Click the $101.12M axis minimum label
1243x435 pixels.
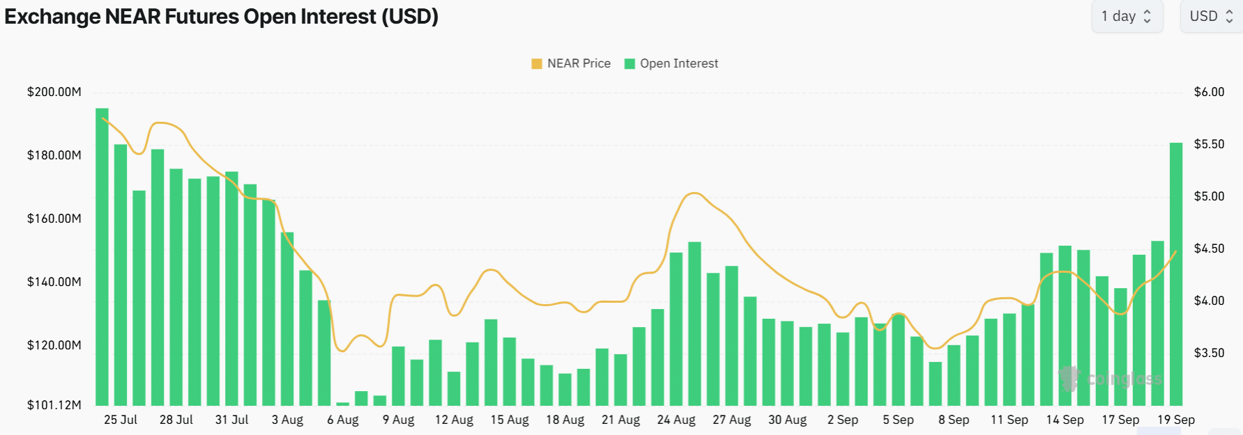coord(54,405)
